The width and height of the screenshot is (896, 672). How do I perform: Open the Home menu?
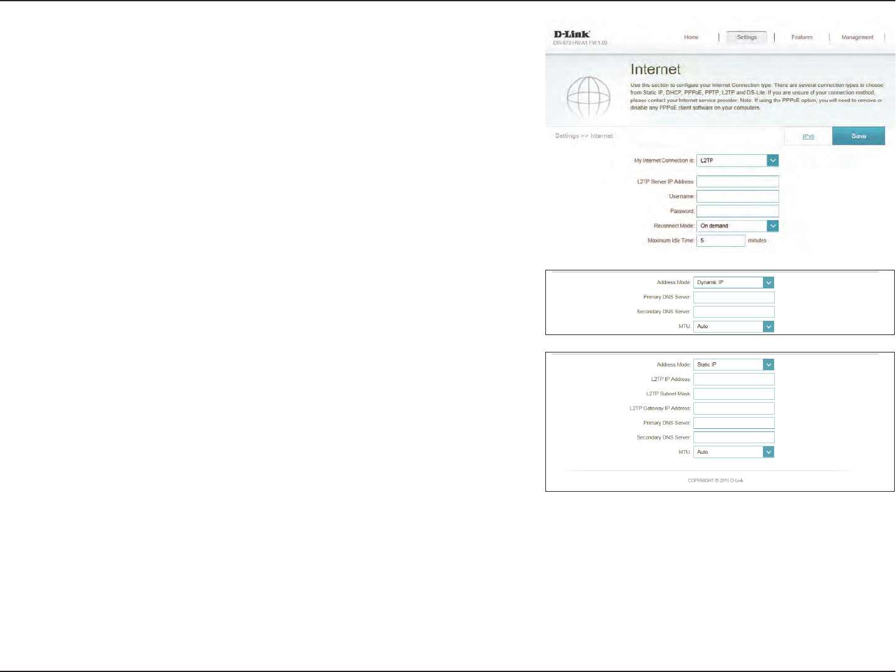(x=691, y=37)
